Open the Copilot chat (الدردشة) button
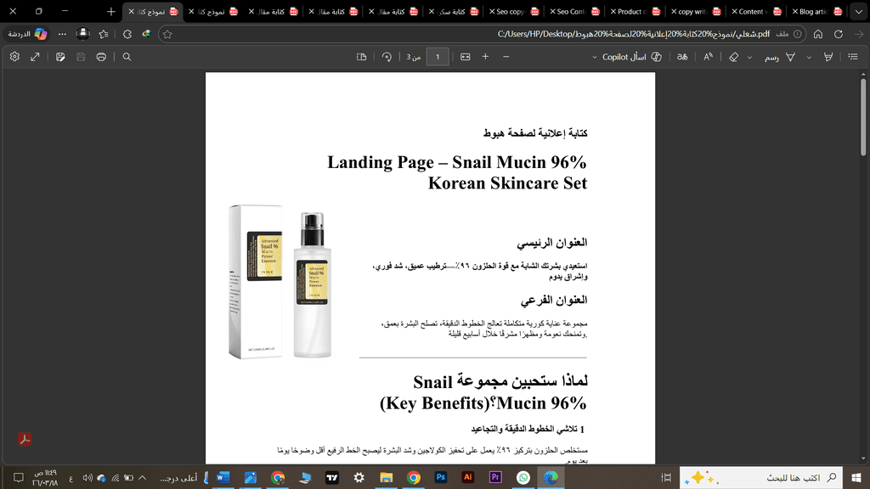Image resolution: width=870 pixels, height=489 pixels. [28, 34]
